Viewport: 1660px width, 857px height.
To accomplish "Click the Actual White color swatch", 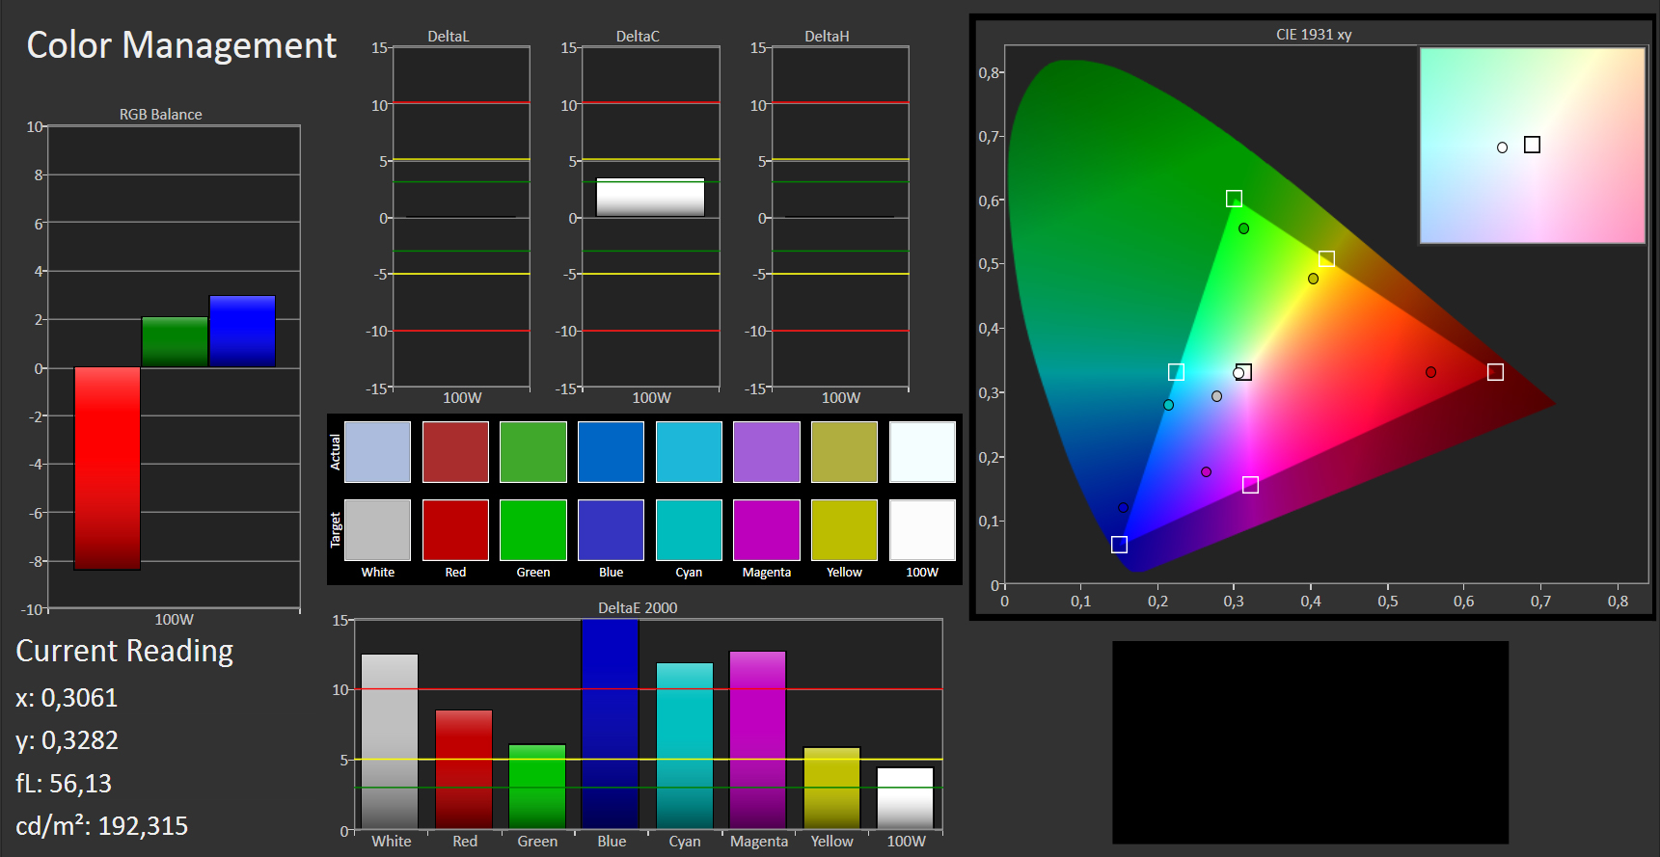I will [377, 452].
